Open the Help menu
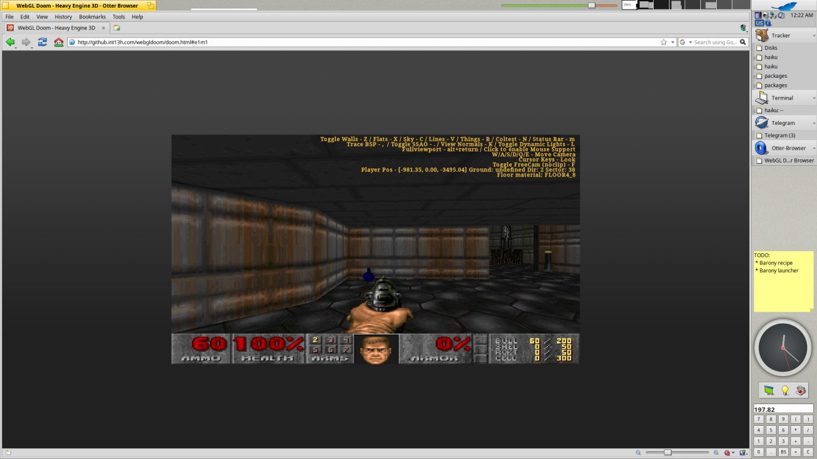 tap(137, 17)
